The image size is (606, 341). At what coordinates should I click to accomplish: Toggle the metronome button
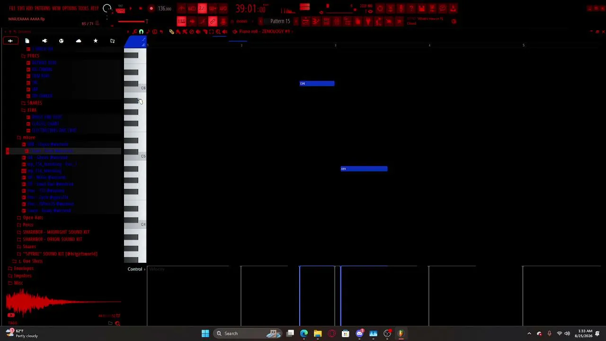point(182,9)
